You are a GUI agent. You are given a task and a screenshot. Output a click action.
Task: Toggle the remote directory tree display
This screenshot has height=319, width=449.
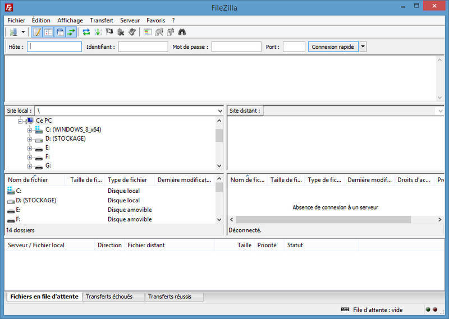60,32
